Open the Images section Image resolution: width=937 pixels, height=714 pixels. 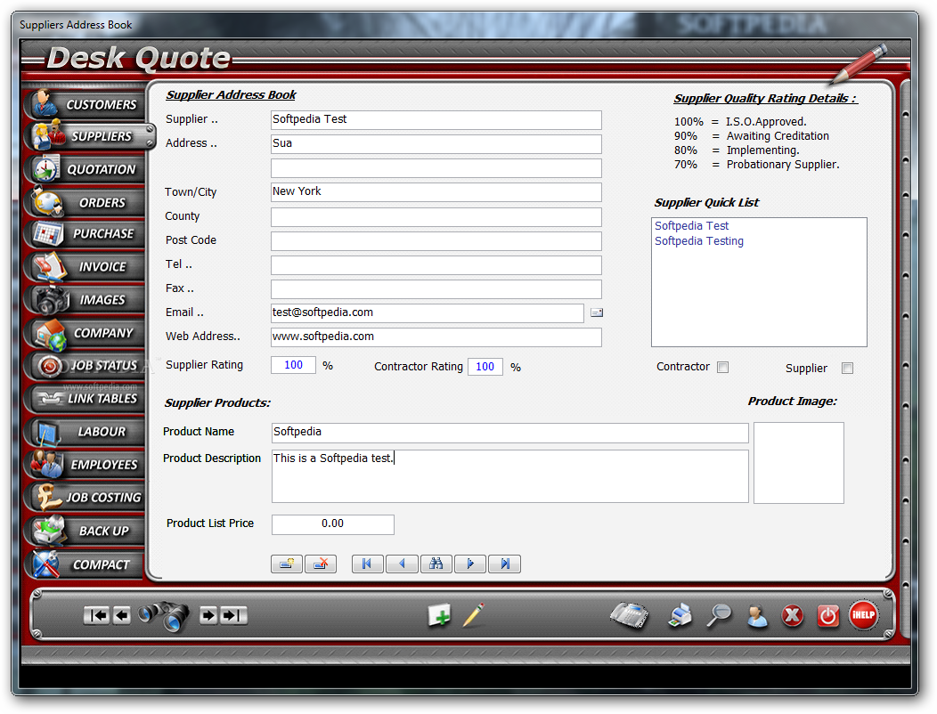tap(85, 299)
